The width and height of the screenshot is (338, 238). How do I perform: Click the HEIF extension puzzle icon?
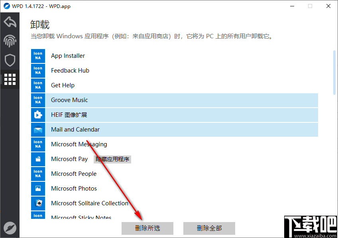click(x=38, y=115)
